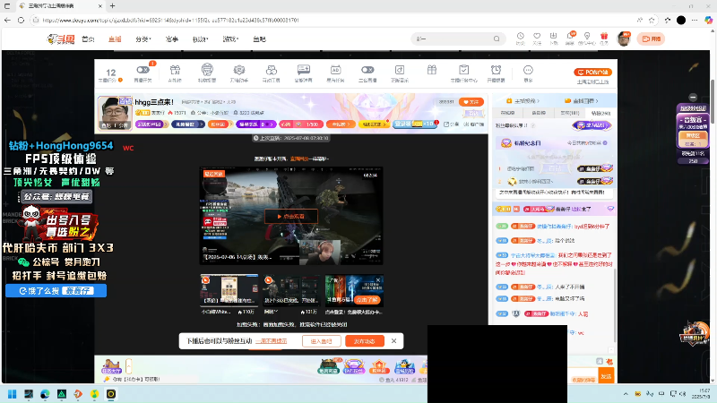717x403 pixels.
Task: Click the browser refresh button
Action: (x=21, y=20)
